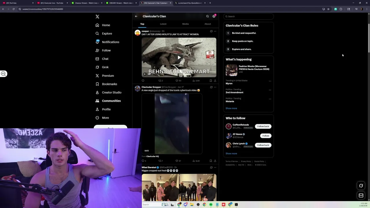Switch to the Media tab

point(185,24)
